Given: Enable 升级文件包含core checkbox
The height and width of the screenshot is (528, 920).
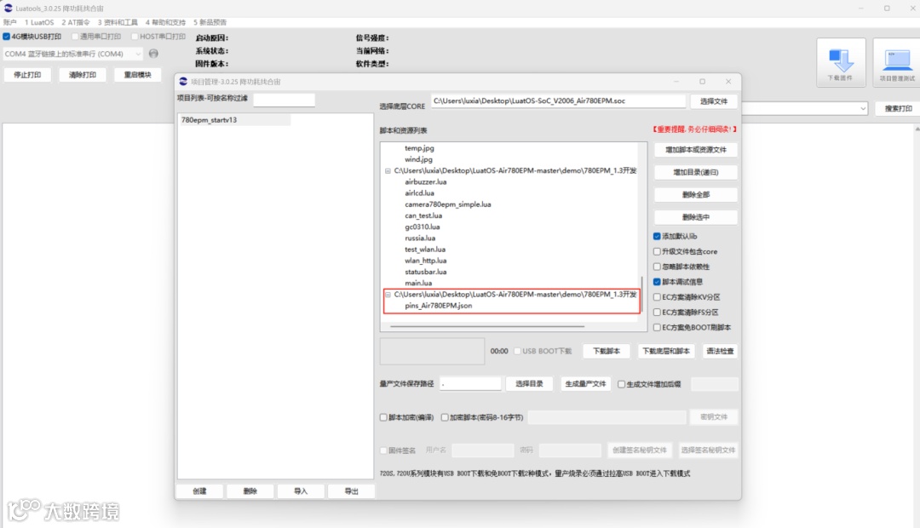Looking at the screenshot, I should tap(657, 252).
